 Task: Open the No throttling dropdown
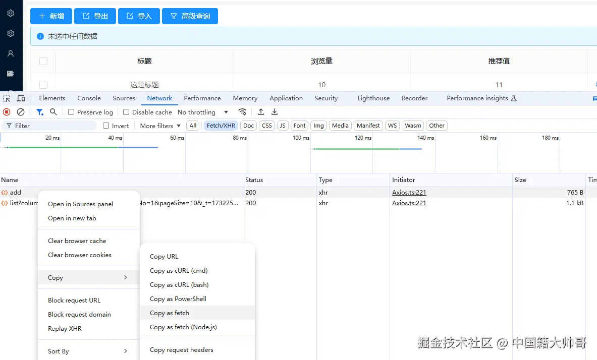[202, 112]
